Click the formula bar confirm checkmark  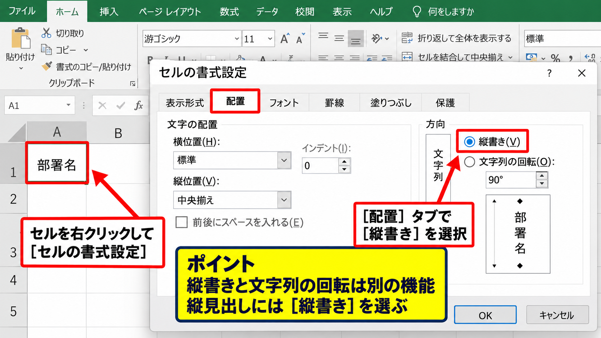(x=121, y=106)
